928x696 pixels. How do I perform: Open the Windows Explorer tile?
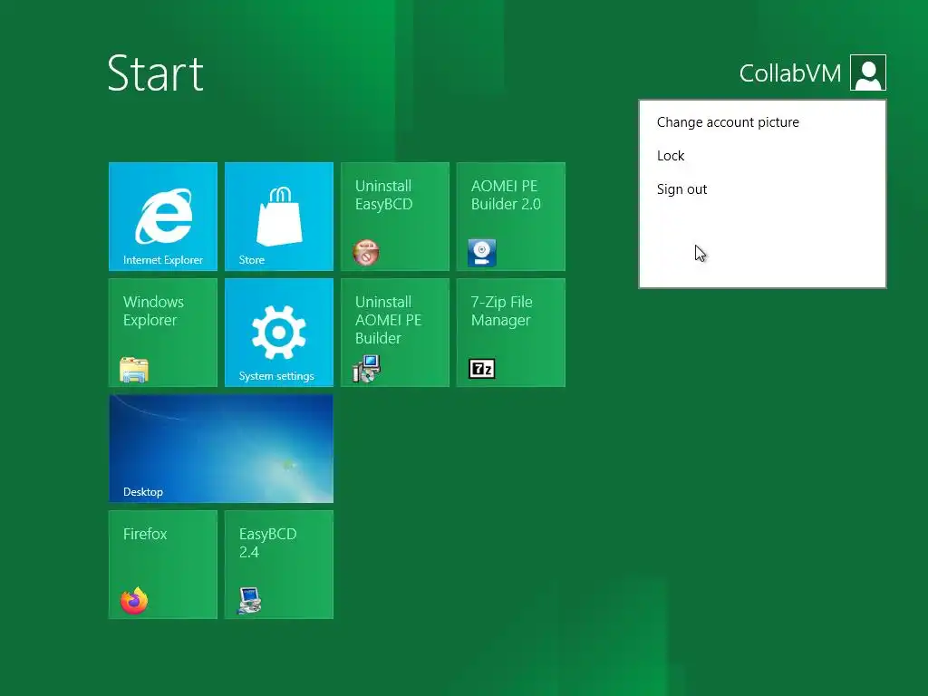163,332
